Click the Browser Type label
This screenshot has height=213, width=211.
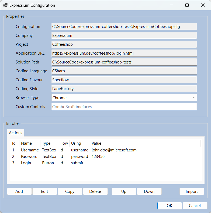[27, 98]
